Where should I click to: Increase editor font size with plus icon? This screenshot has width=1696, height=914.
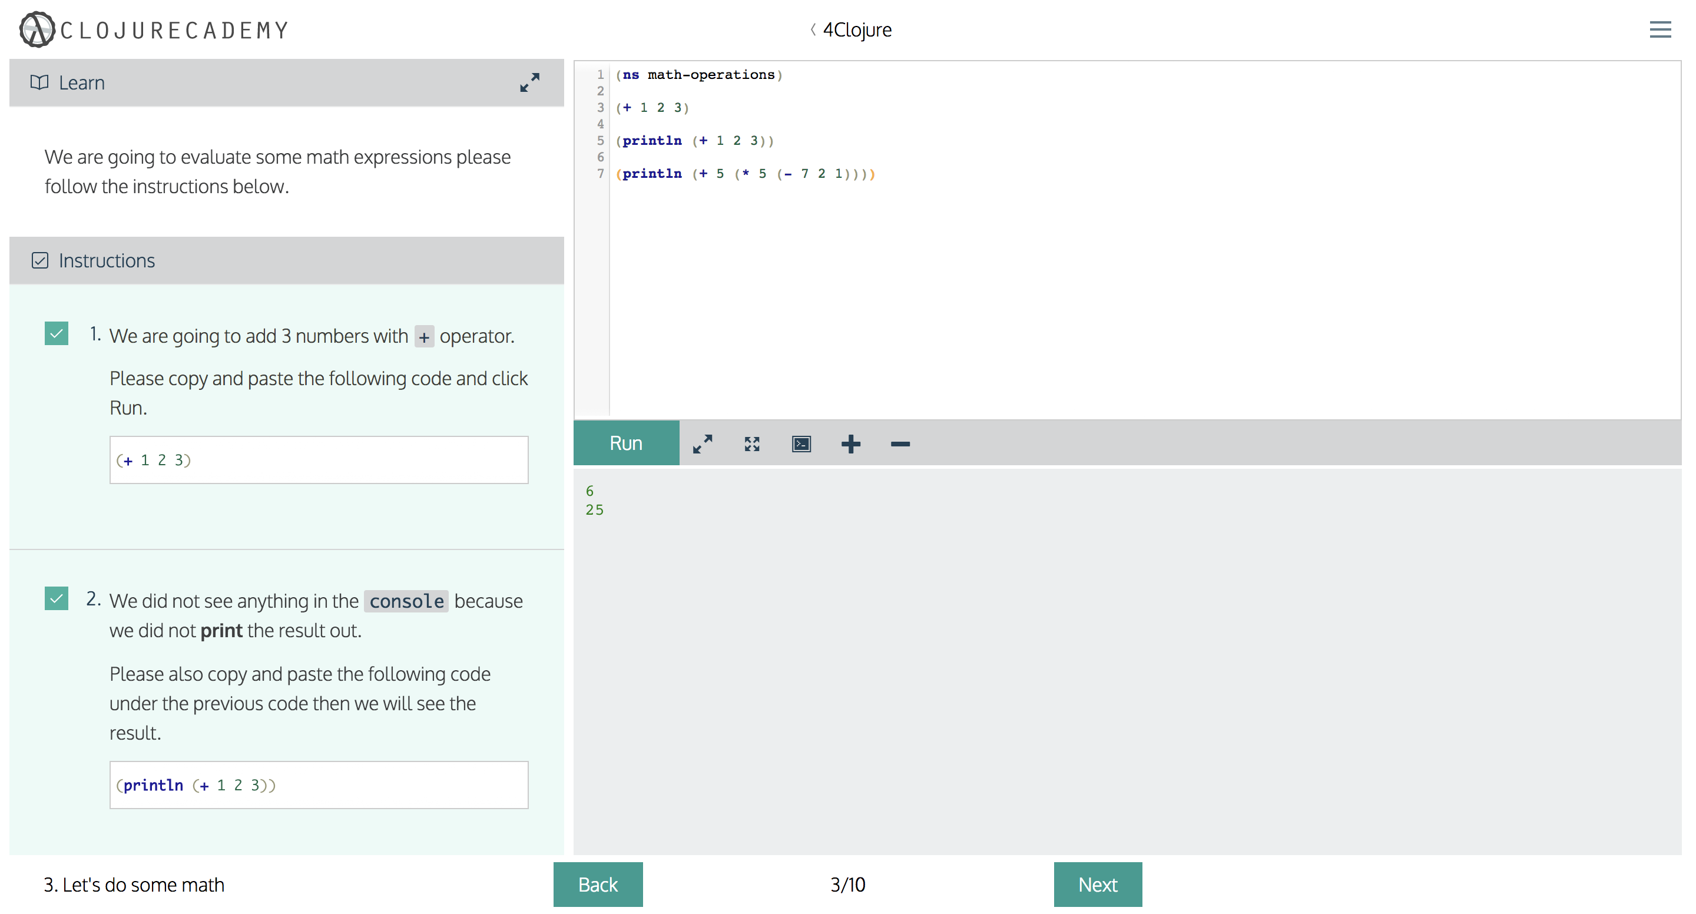[850, 443]
